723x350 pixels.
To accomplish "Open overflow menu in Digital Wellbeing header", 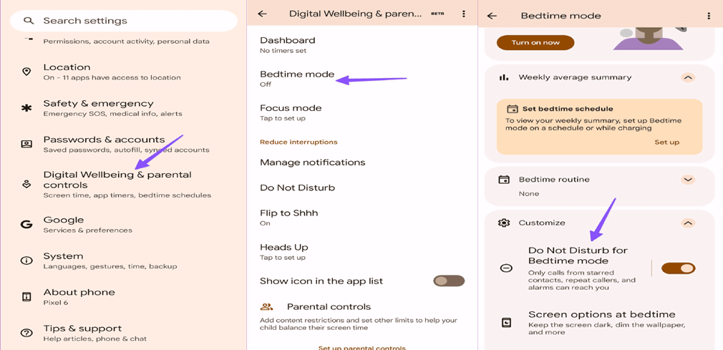I will point(464,14).
